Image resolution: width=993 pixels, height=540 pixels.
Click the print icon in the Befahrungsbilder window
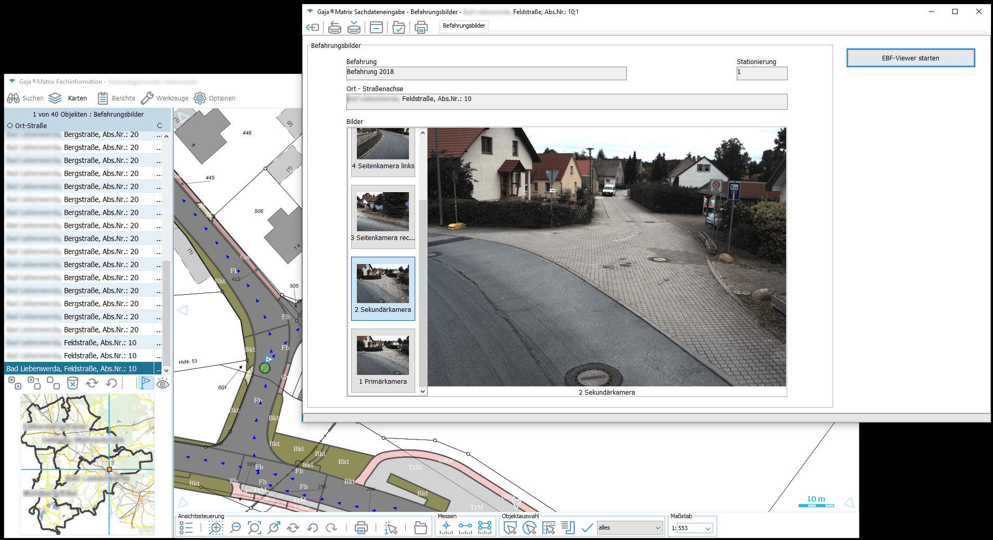coord(421,28)
